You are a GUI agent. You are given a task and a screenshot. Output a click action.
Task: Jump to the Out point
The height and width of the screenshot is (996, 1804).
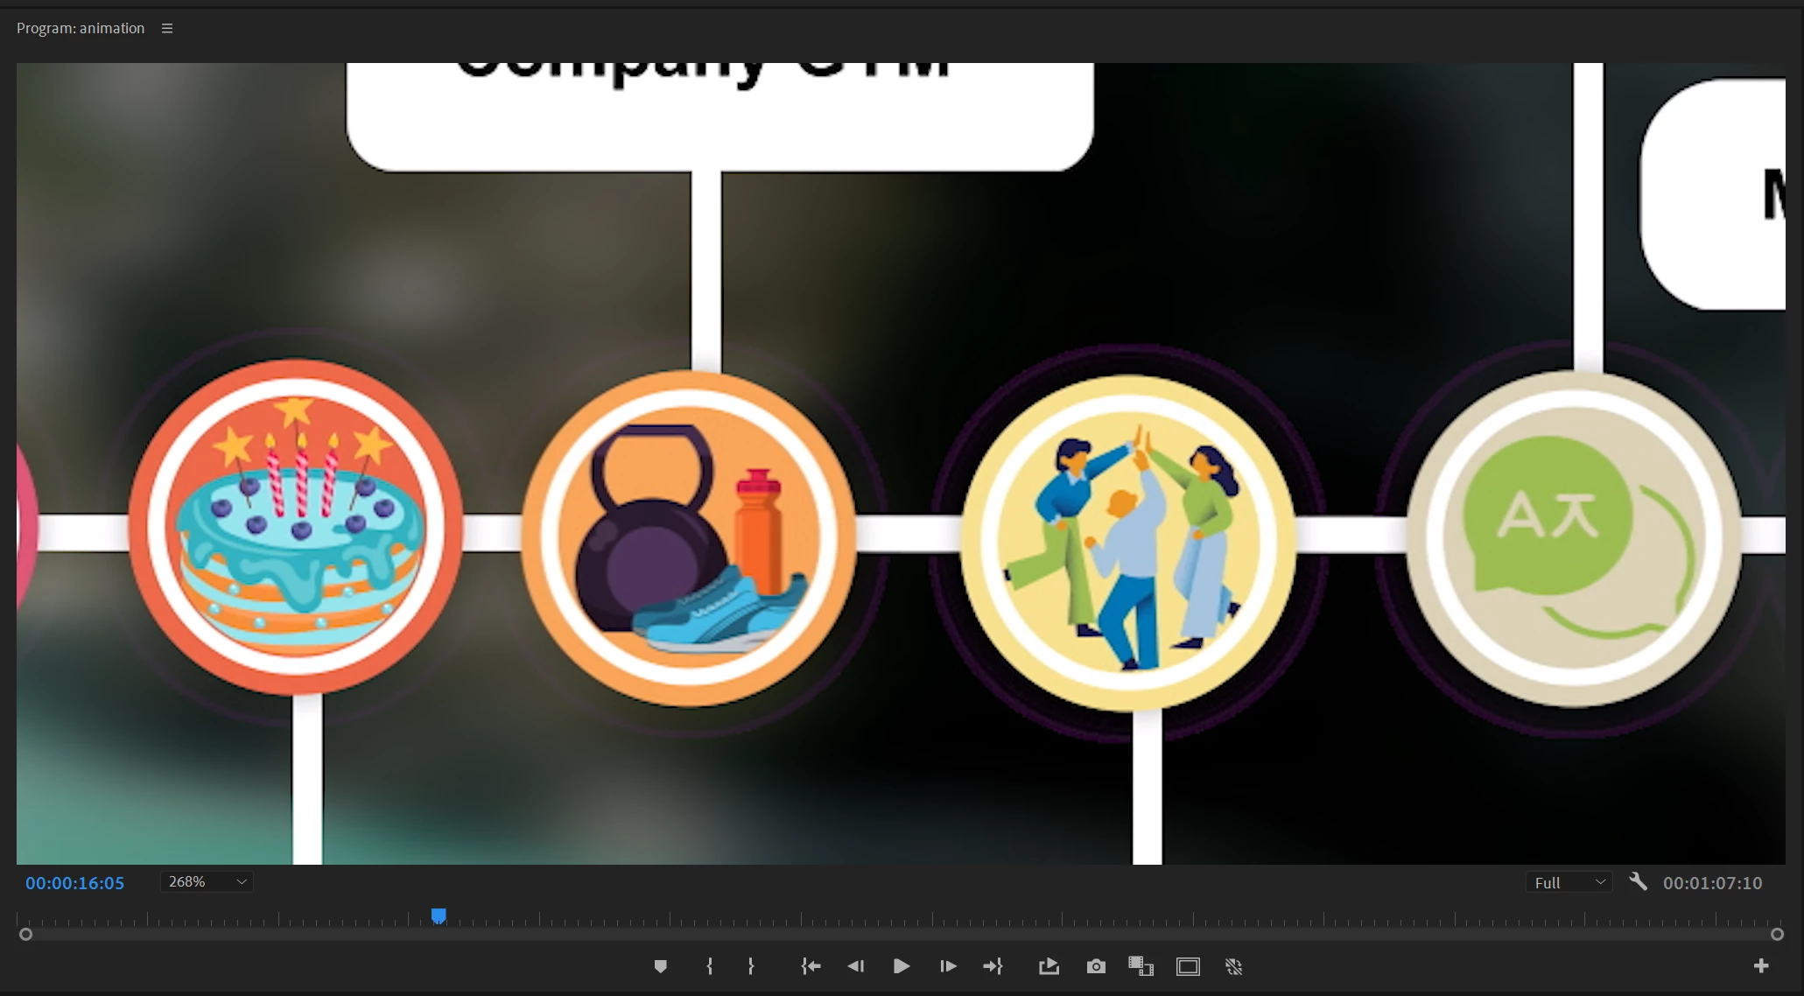(993, 966)
